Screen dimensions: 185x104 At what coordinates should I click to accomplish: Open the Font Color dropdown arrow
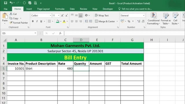(x=67, y=21)
